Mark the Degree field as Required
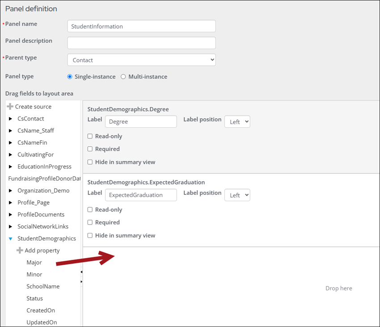380x327 pixels. [x=90, y=149]
